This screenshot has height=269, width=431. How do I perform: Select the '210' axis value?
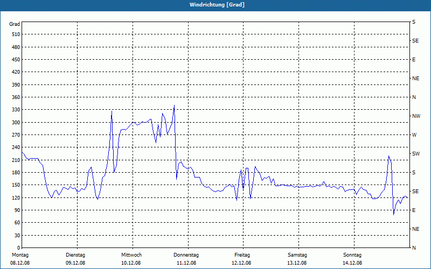16,160
